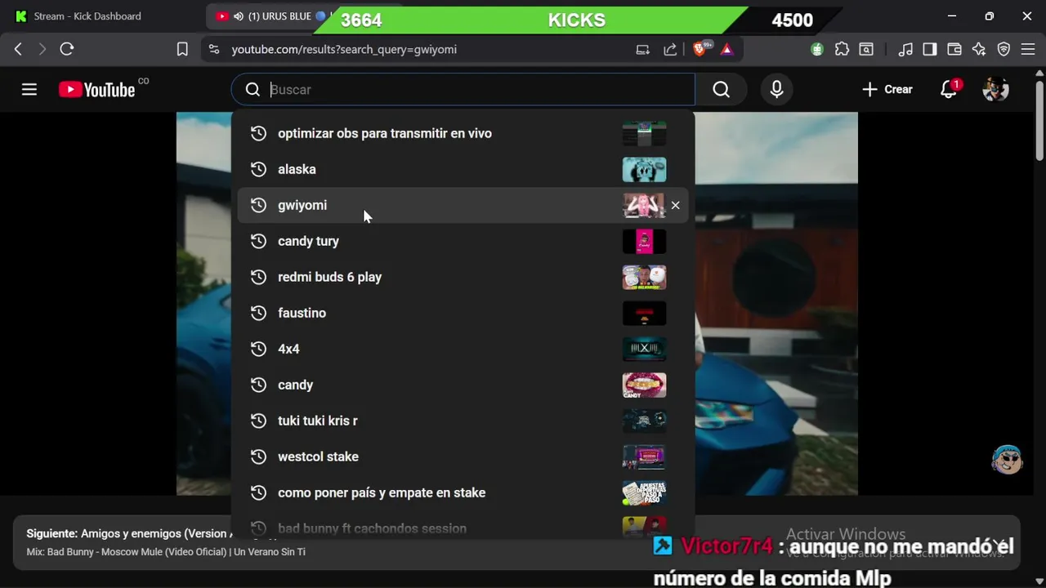Open the green robot extension

[x=817, y=49]
